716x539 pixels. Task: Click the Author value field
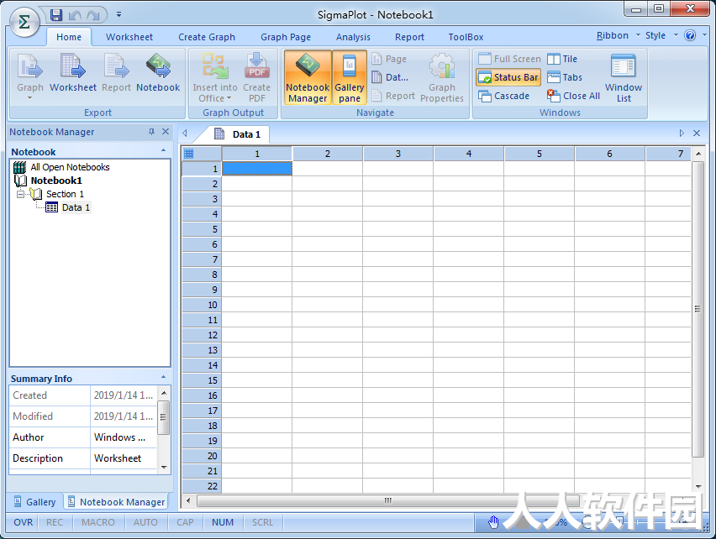pyautogui.click(x=124, y=437)
